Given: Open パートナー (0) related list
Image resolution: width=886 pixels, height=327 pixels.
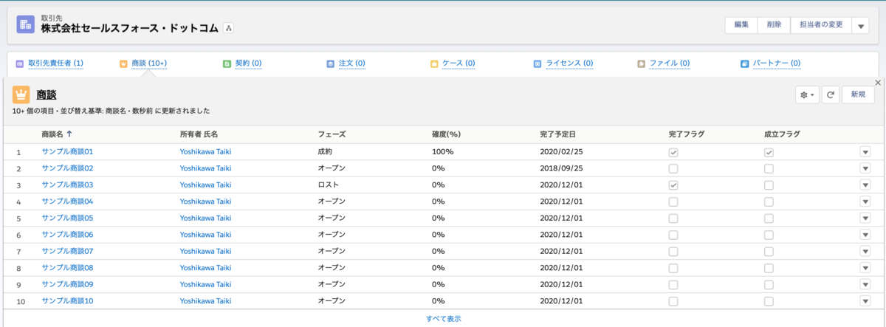Looking at the screenshot, I should [x=777, y=63].
